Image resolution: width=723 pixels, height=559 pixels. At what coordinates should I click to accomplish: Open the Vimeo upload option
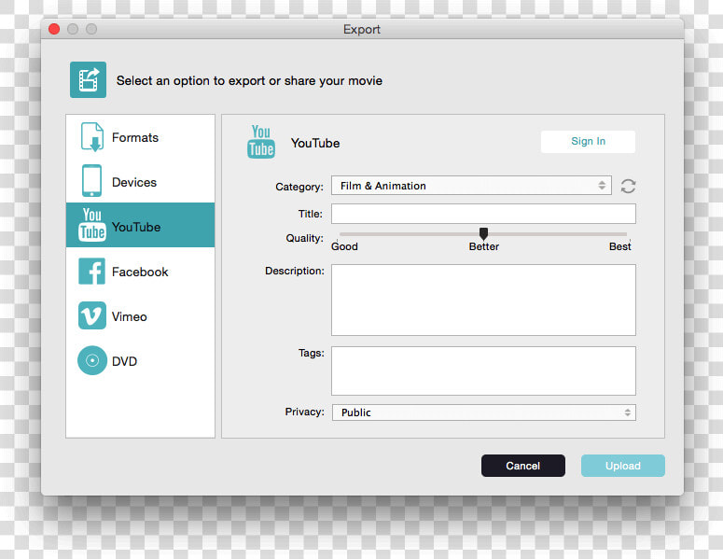tap(140, 316)
